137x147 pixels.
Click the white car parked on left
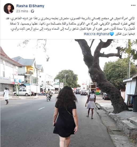22,92
